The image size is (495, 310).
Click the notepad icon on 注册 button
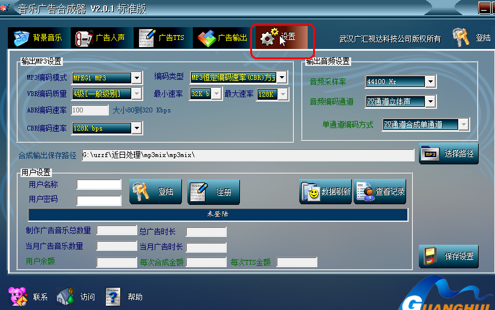click(x=199, y=192)
